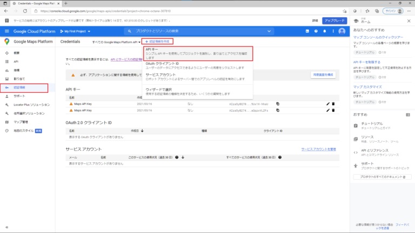The height and width of the screenshot is (233, 415).
Task: Reload the browser page
Action: (x=25, y=11)
